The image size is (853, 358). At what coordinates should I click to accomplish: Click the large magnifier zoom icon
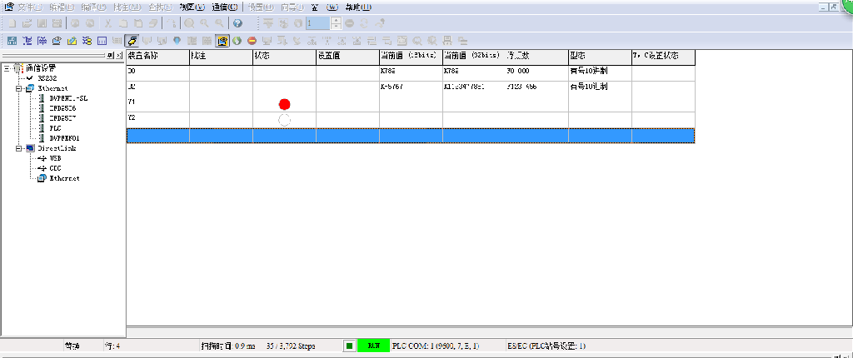click(189, 23)
